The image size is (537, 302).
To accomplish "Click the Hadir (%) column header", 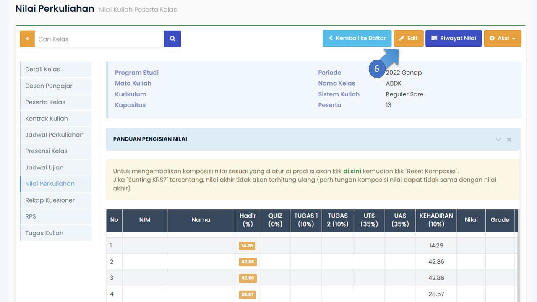I will pyautogui.click(x=248, y=220).
